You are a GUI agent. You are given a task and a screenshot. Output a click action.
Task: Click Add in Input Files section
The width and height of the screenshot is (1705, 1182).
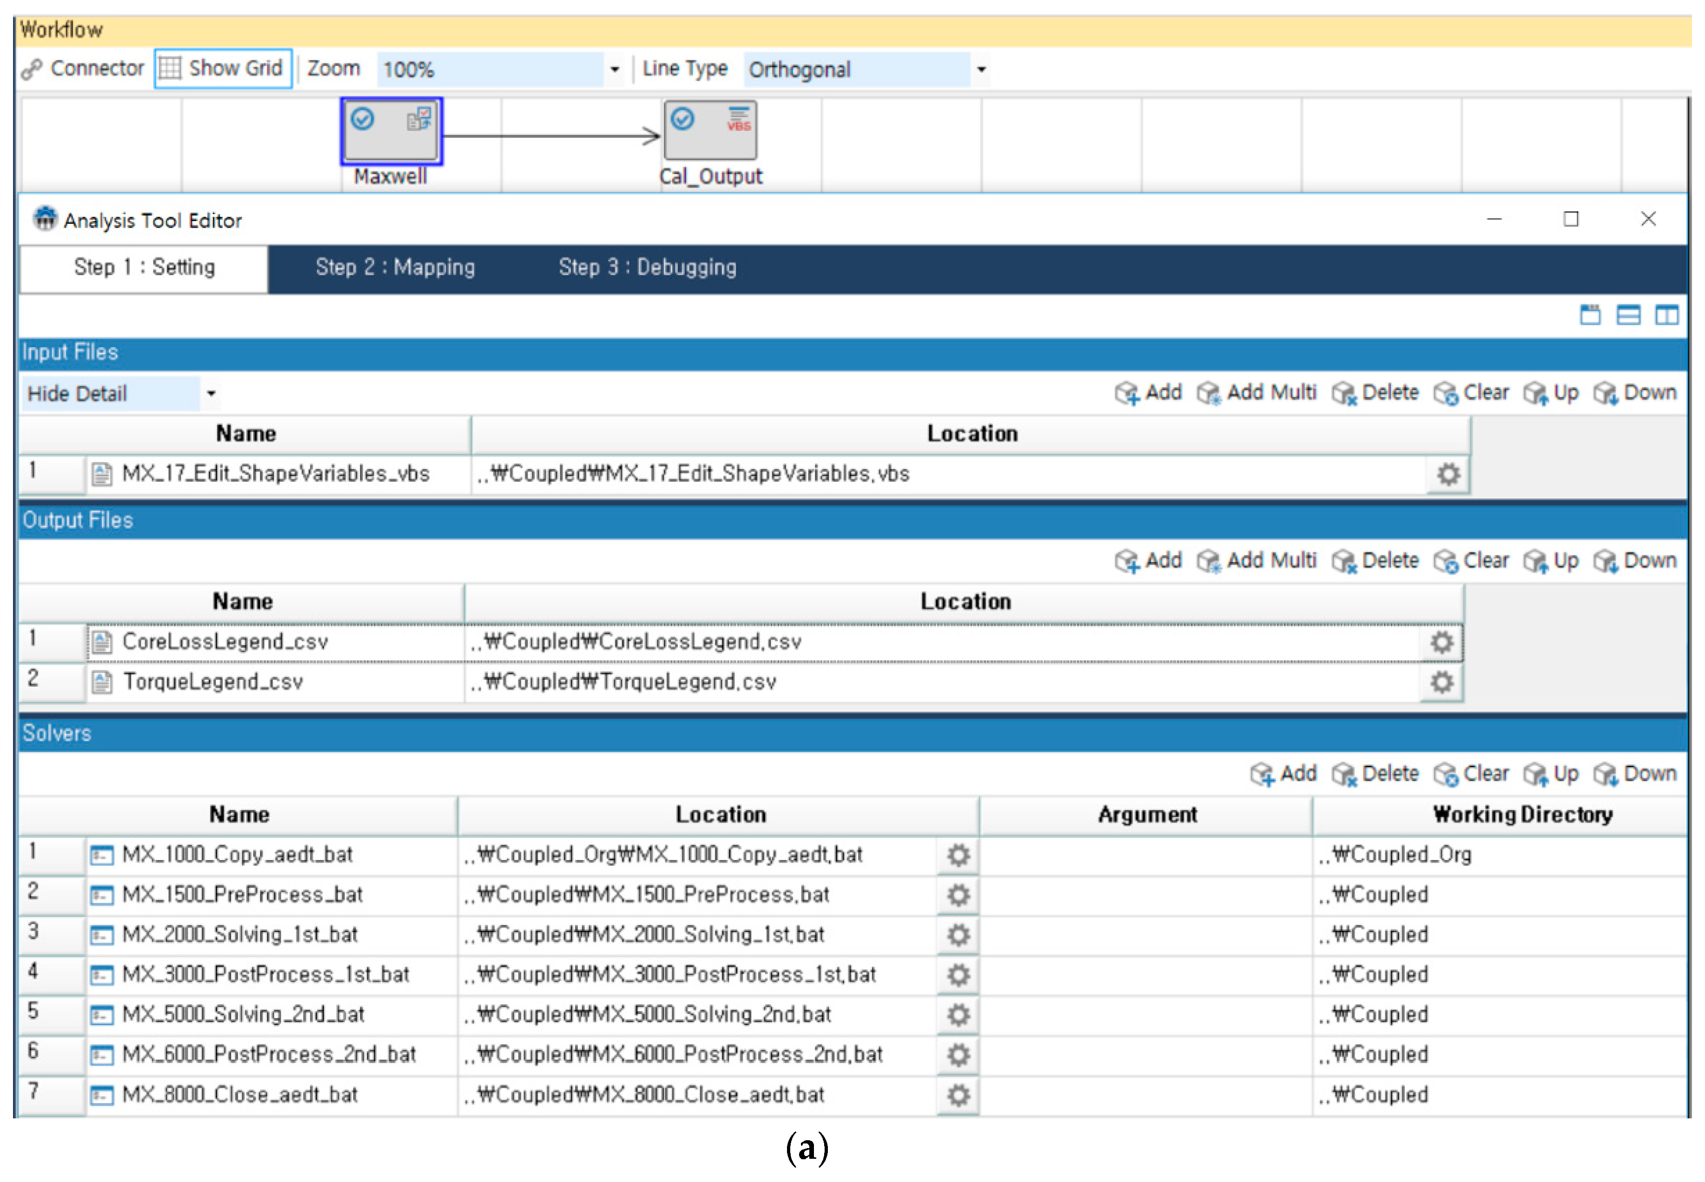[1148, 392]
